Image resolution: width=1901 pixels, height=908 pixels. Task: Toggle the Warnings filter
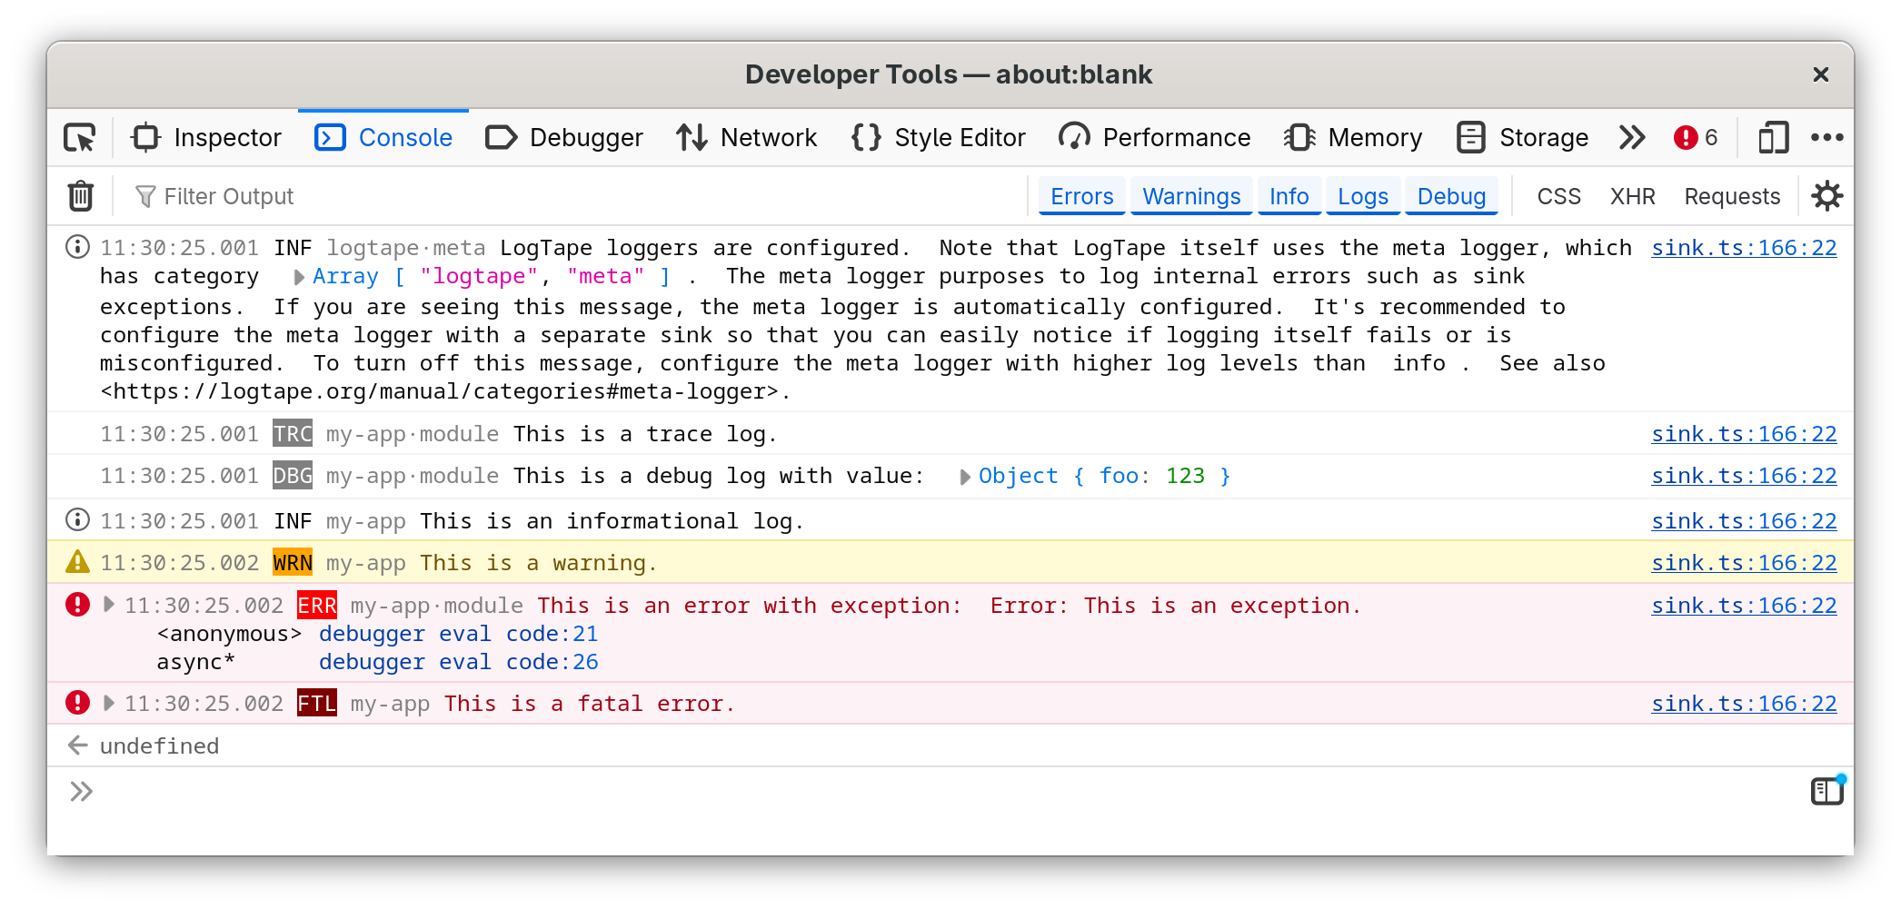click(x=1191, y=196)
